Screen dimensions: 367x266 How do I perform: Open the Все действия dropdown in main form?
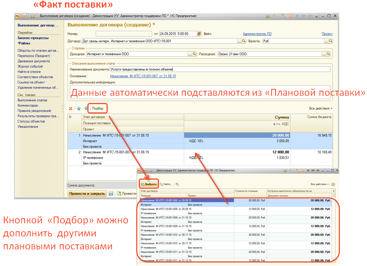pyautogui.click(x=320, y=108)
